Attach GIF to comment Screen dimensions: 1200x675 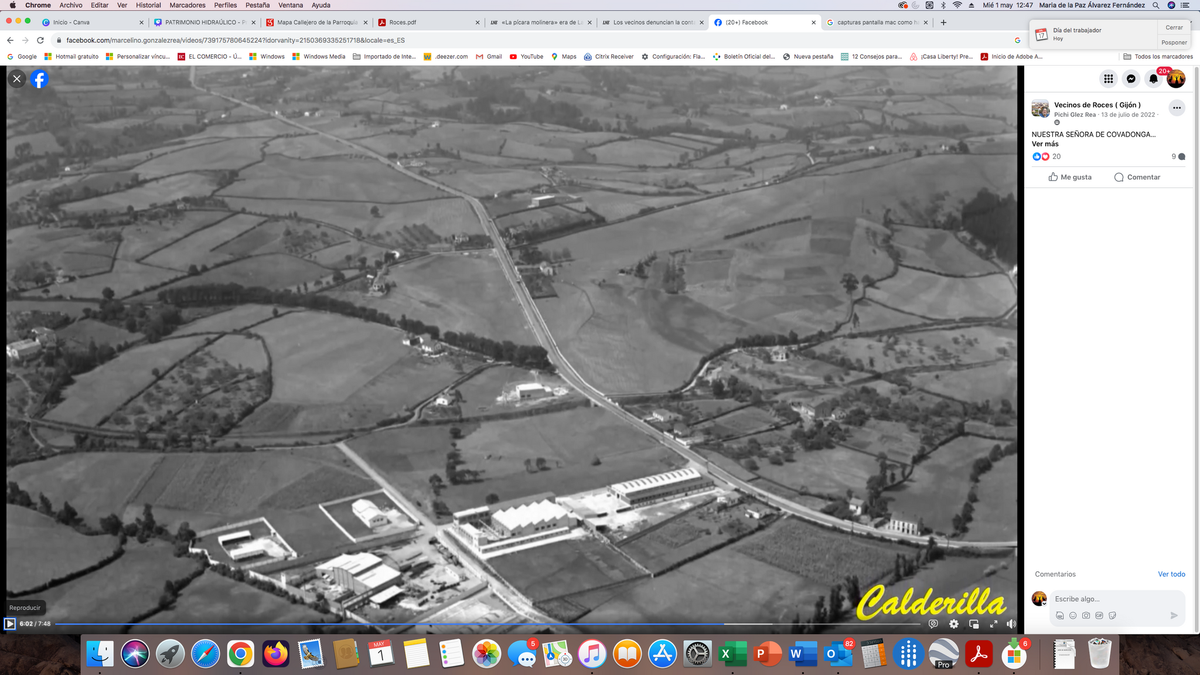1099,615
